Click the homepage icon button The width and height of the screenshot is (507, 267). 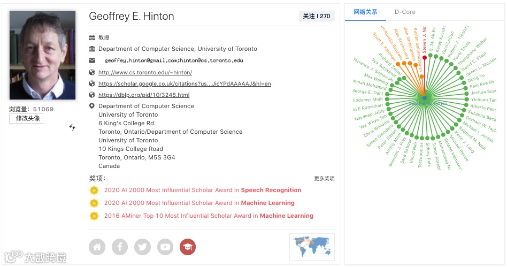pyautogui.click(x=97, y=247)
